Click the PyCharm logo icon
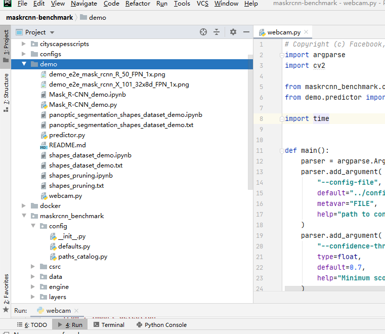This screenshot has height=334, width=385. [x=8, y=3]
